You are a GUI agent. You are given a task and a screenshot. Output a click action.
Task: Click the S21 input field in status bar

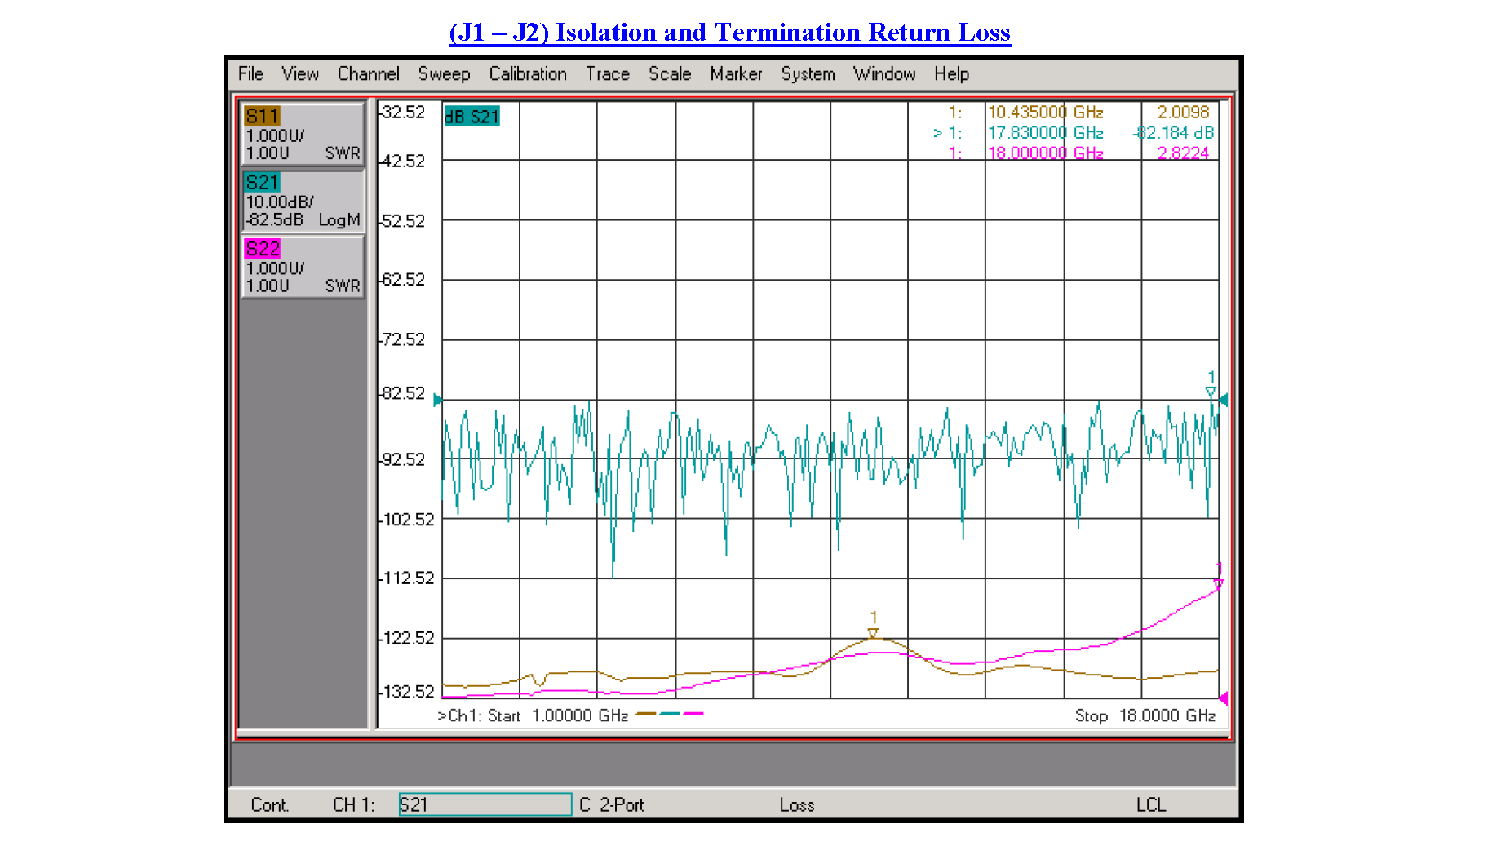485,804
